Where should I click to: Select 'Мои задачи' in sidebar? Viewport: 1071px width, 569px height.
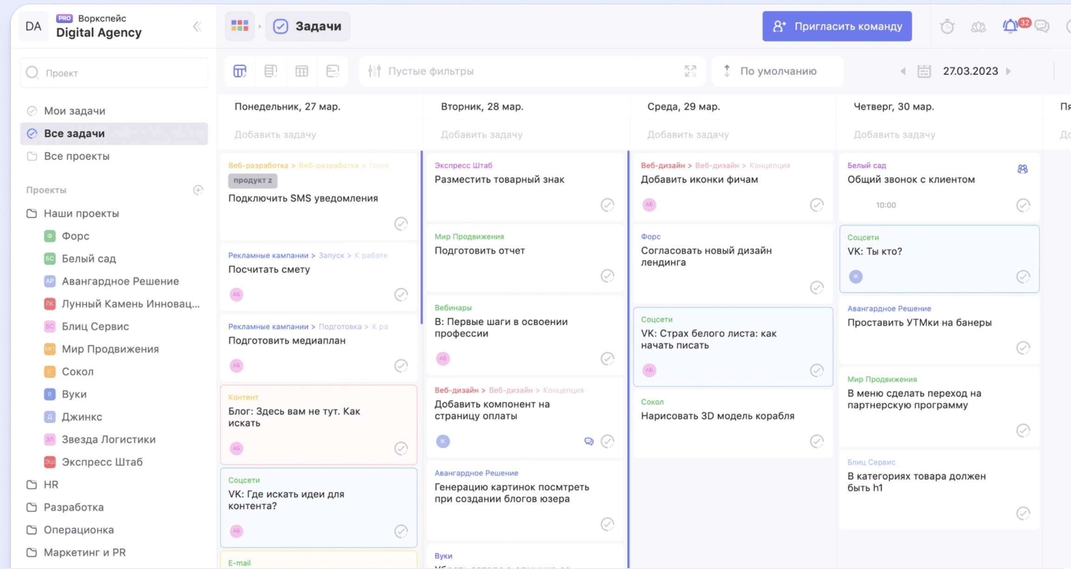pos(74,111)
